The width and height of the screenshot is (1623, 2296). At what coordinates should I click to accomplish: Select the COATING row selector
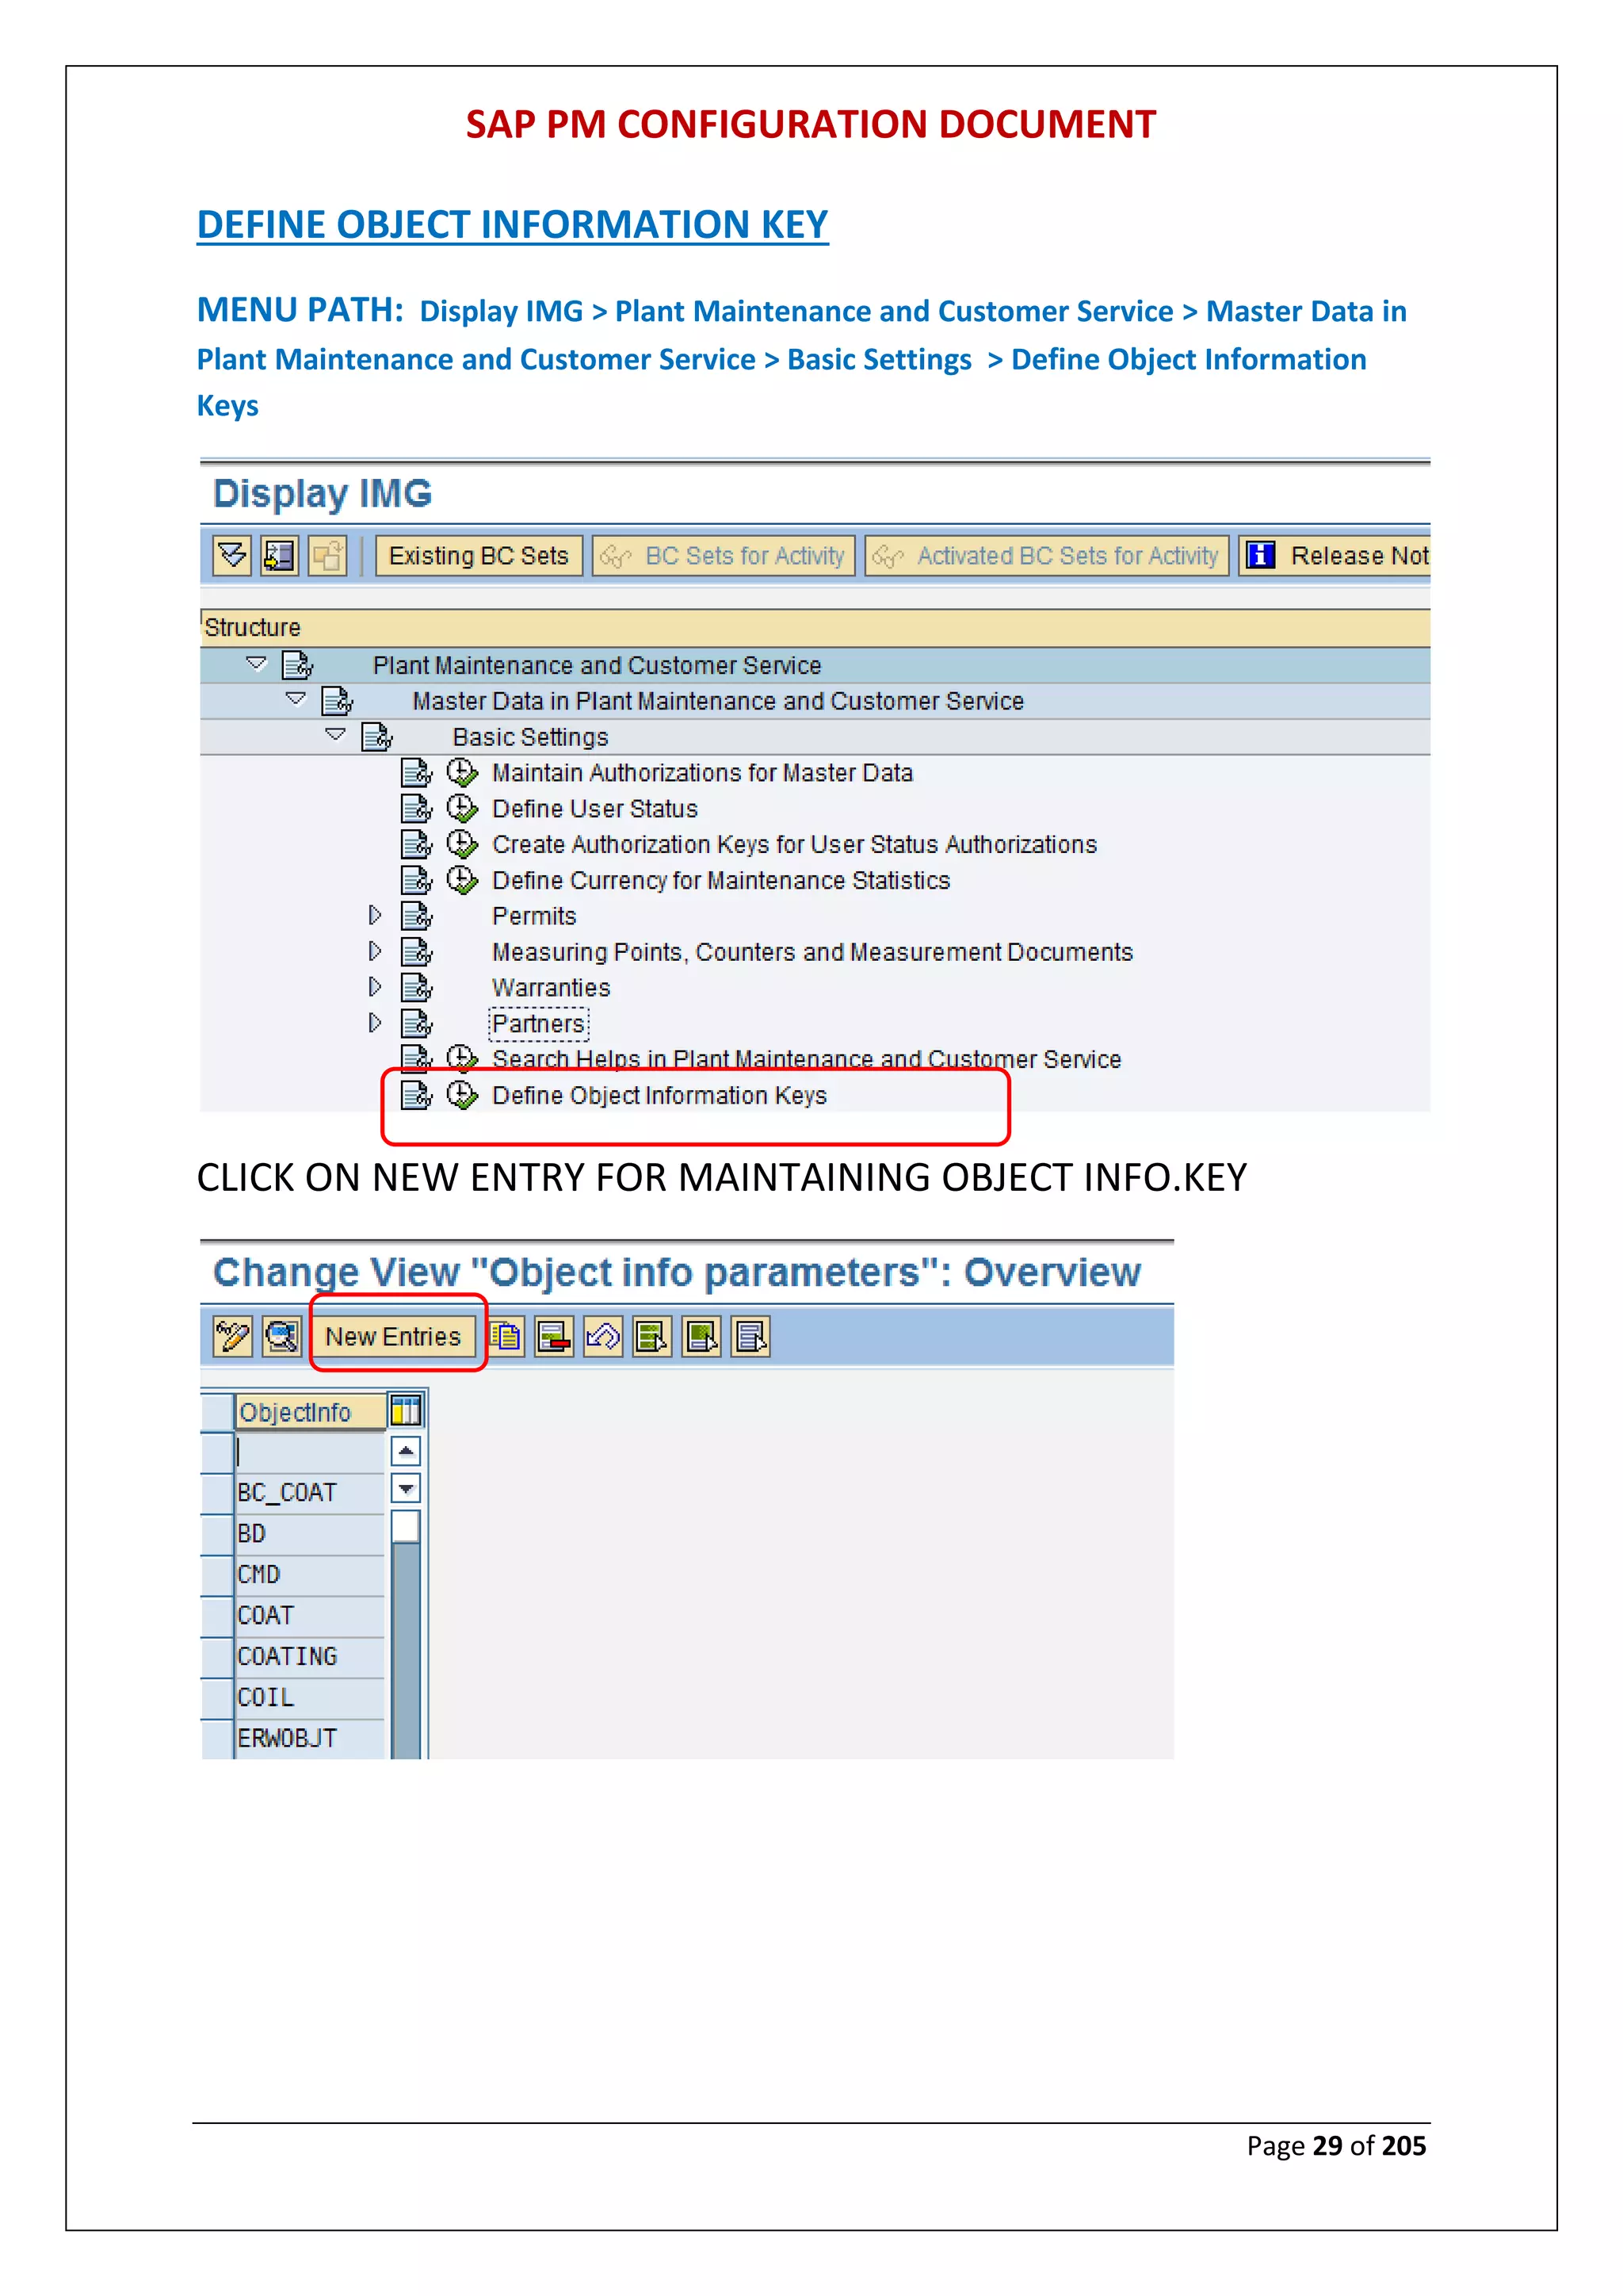point(218,1657)
